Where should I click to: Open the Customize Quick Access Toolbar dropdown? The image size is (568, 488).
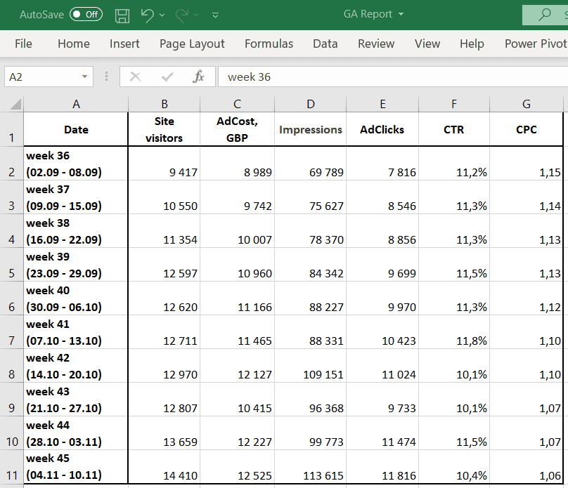tap(215, 15)
